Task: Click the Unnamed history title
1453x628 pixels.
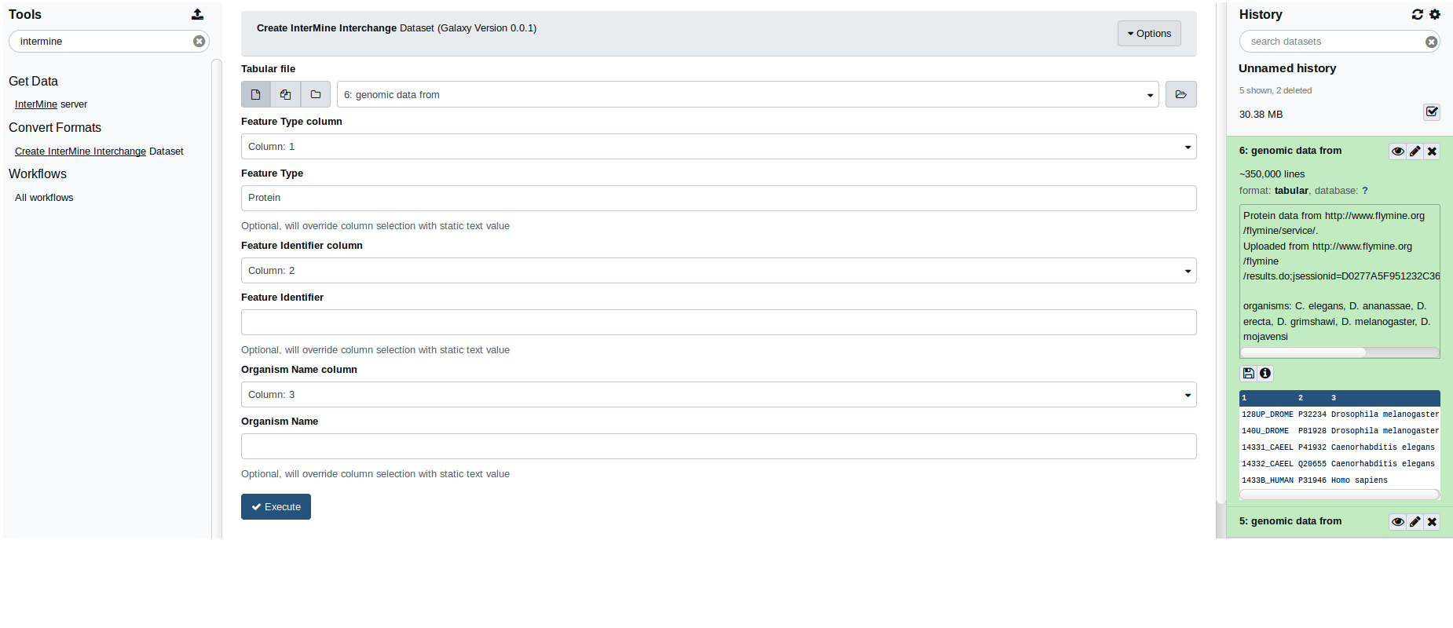Action: click(1287, 68)
